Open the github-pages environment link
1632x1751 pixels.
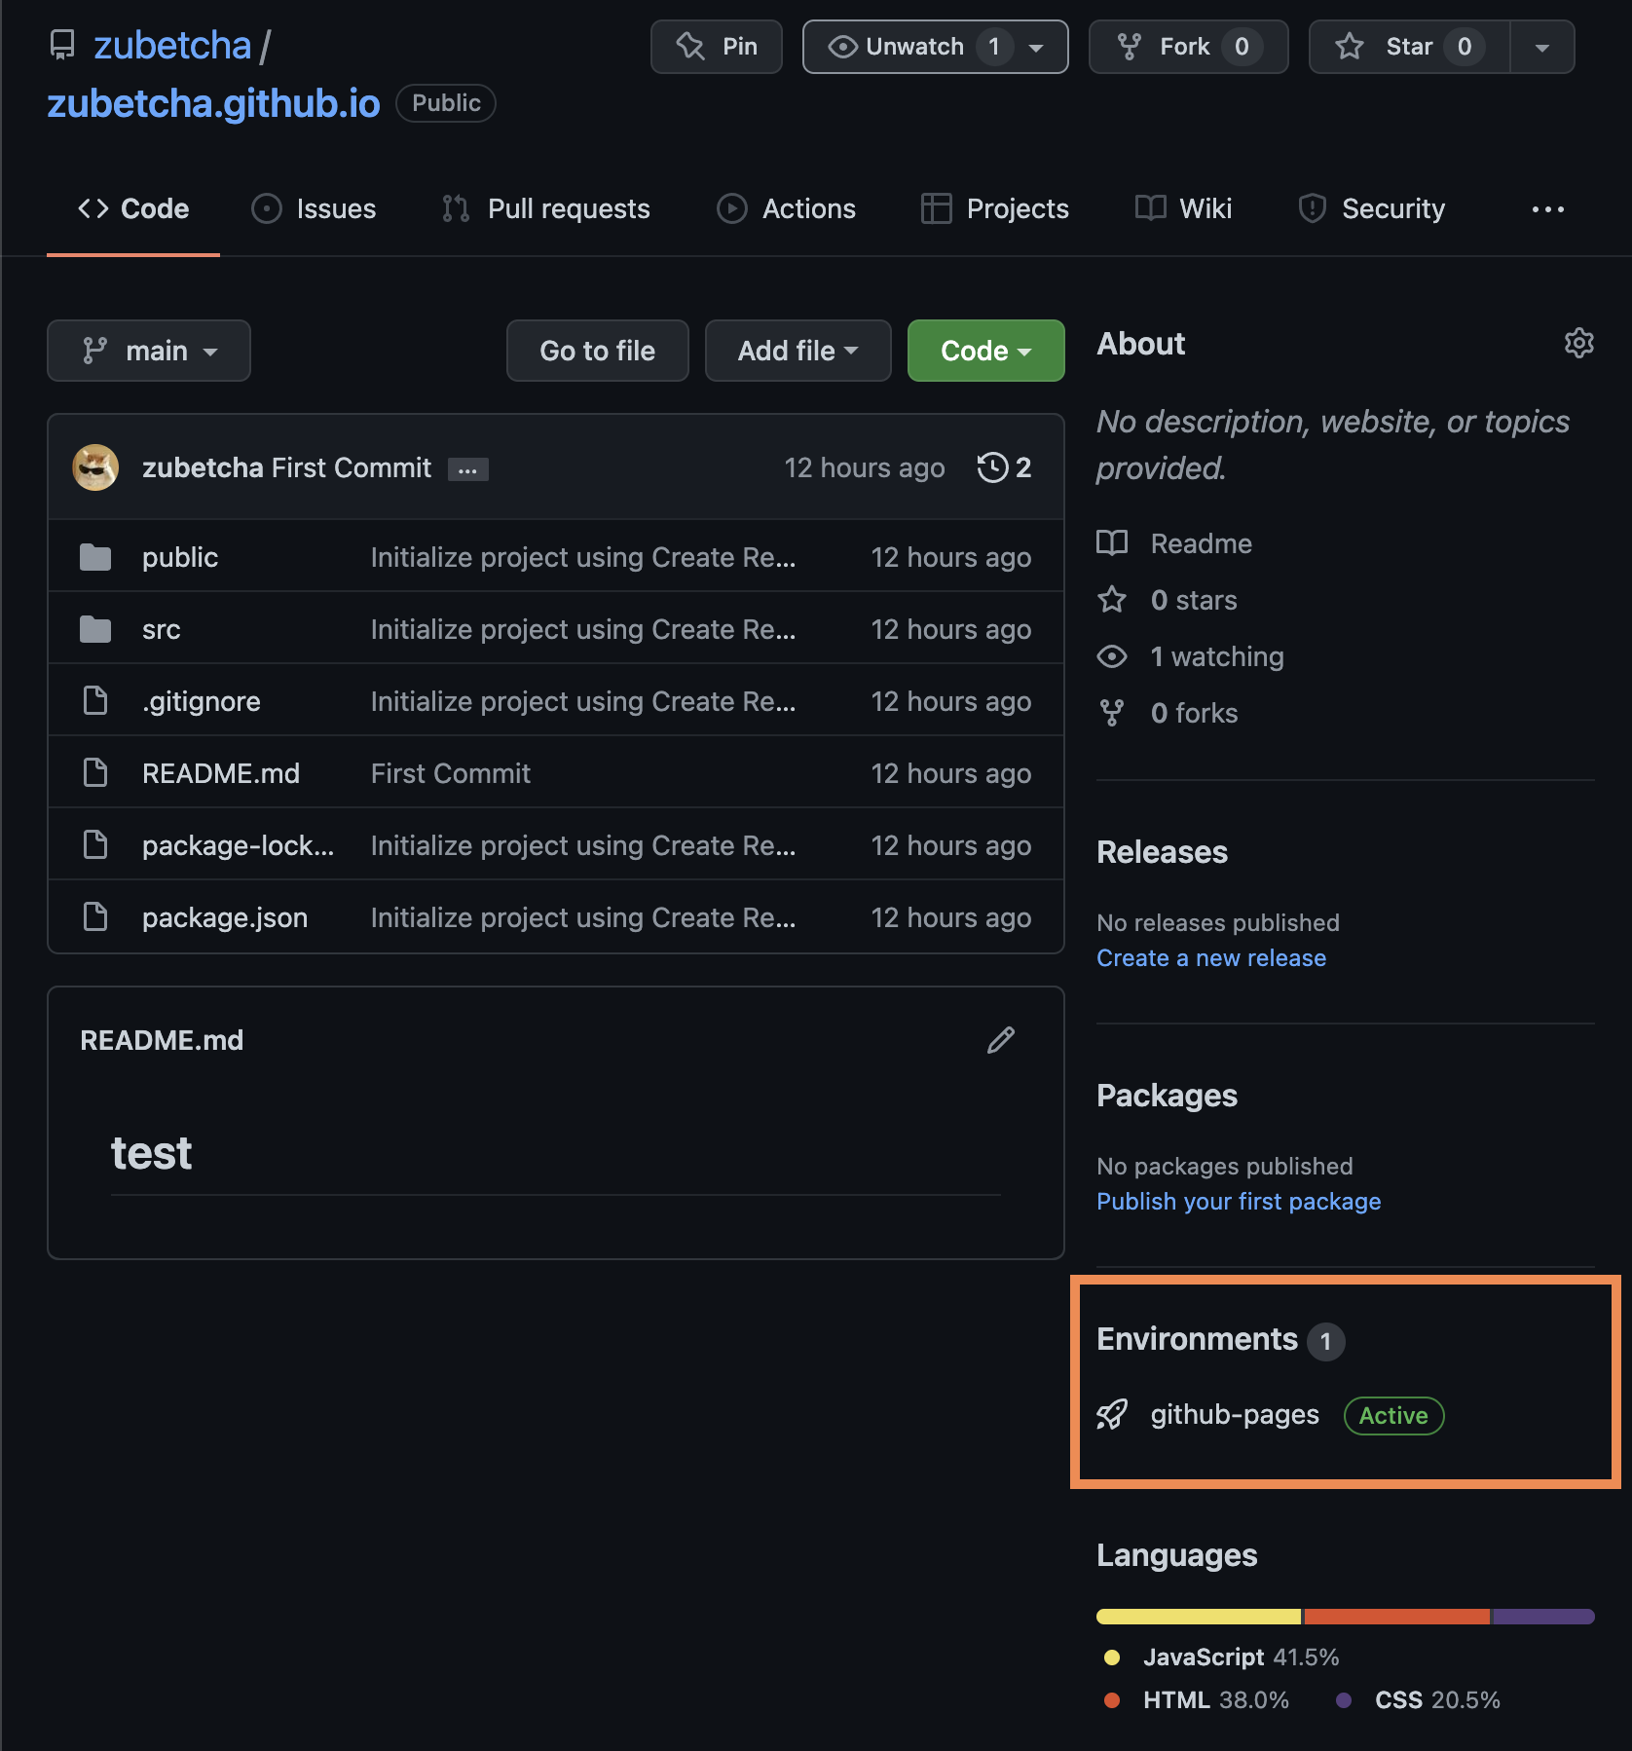[x=1235, y=1414]
